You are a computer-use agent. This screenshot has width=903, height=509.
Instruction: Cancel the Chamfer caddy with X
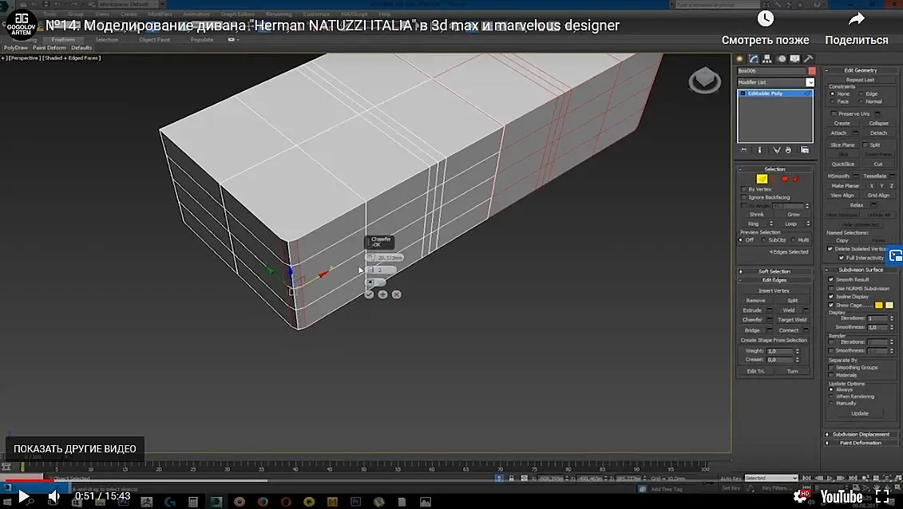(397, 294)
